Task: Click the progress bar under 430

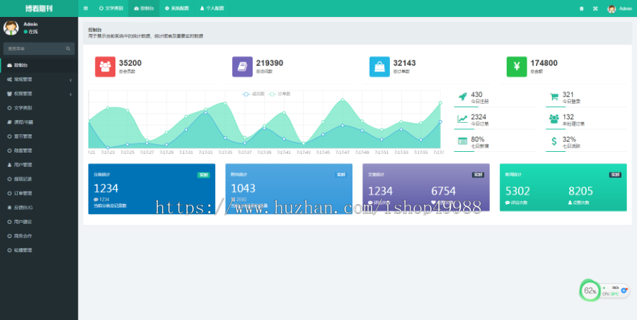Action: (x=495, y=107)
